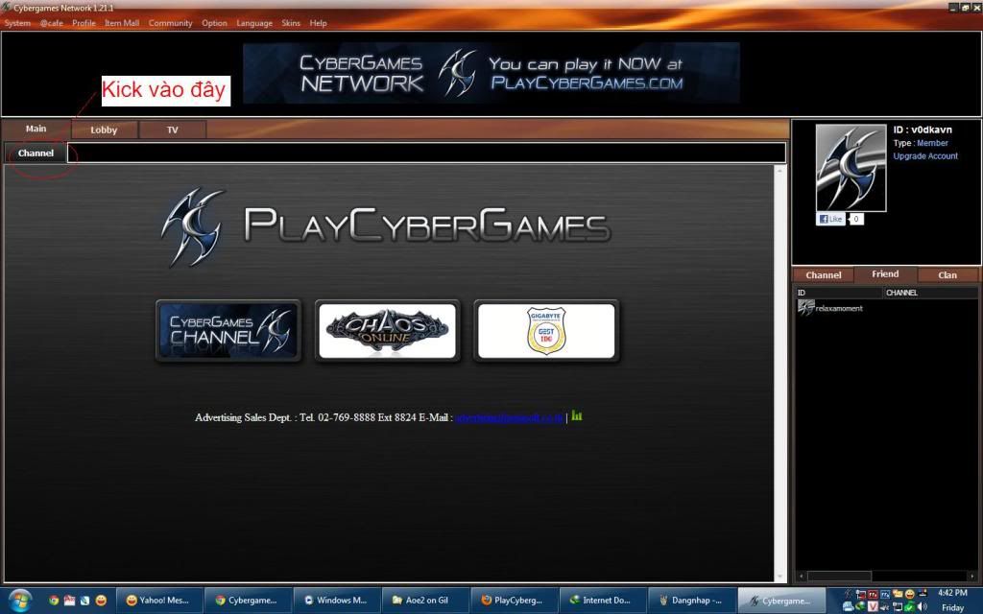
Task: Open the Language menu
Action: [x=254, y=23]
